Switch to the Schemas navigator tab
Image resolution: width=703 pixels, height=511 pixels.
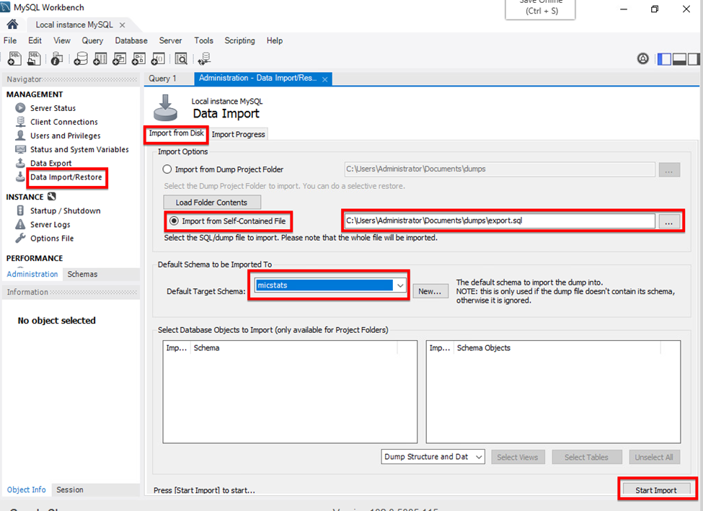coord(82,274)
